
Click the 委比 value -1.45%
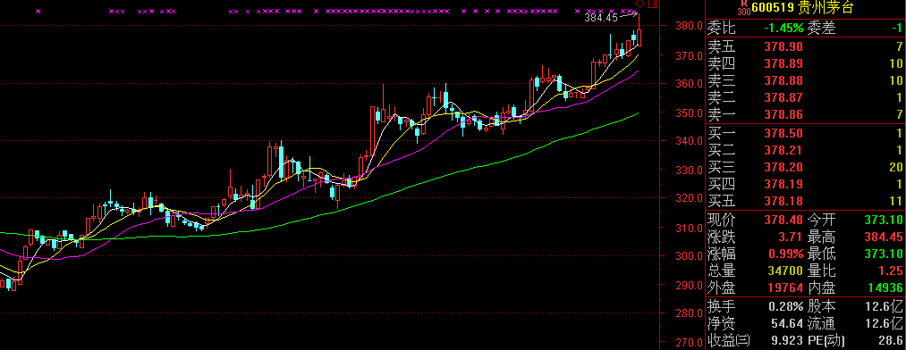tap(783, 28)
